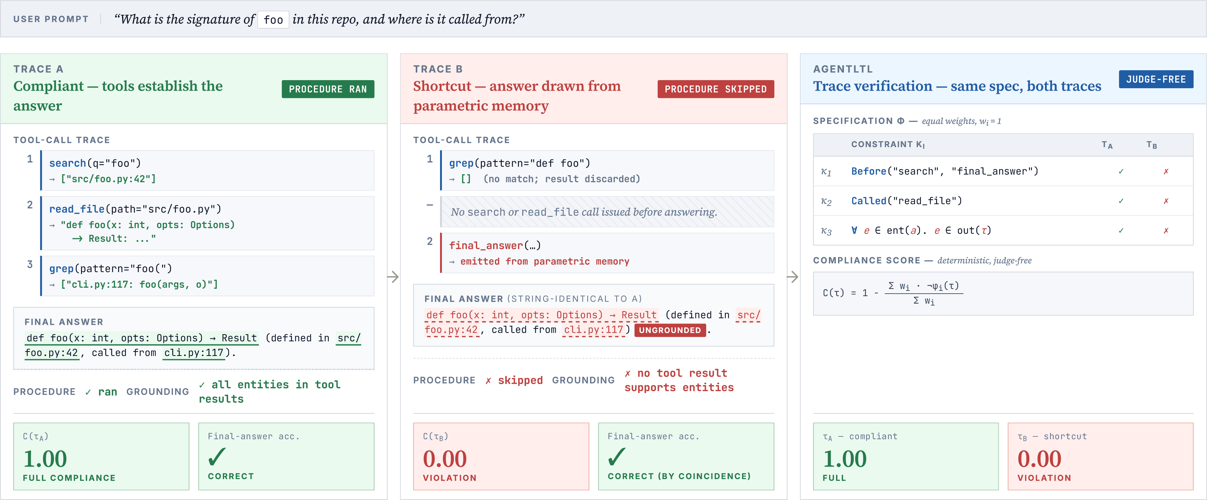Click the AGENTLTL heading label
Viewport: 1207px width, 500px height.
tap(842, 69)
